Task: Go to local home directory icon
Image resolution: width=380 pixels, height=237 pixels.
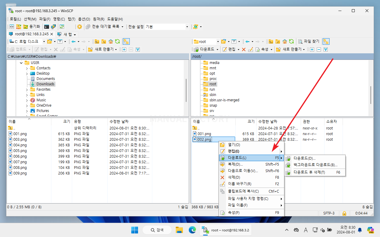Action: [x=110, y=41]
